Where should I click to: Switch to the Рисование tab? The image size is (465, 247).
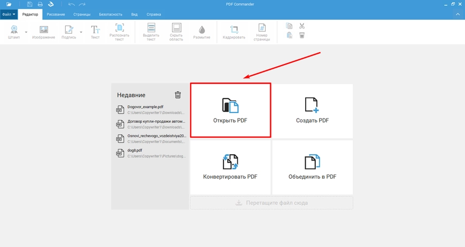pyautogui.click(x=56, y=14)
